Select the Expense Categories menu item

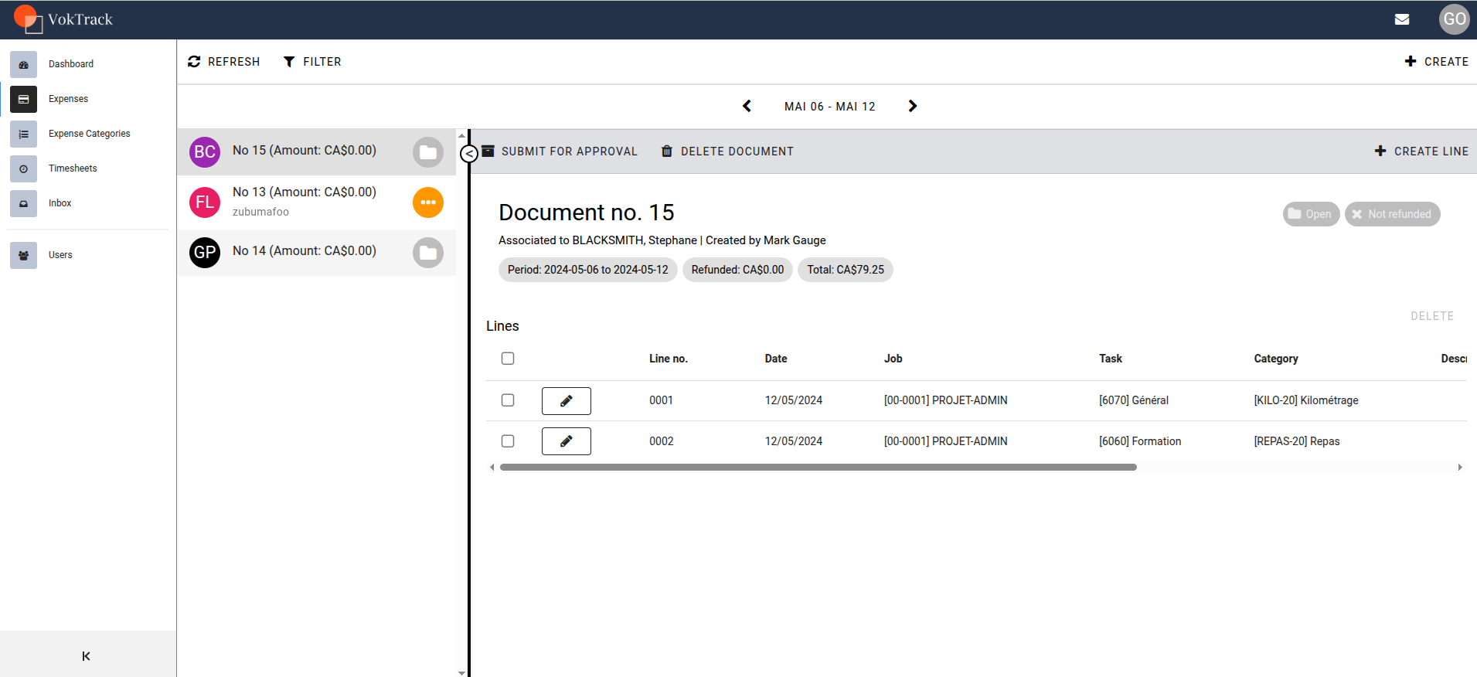coord(90,134)
